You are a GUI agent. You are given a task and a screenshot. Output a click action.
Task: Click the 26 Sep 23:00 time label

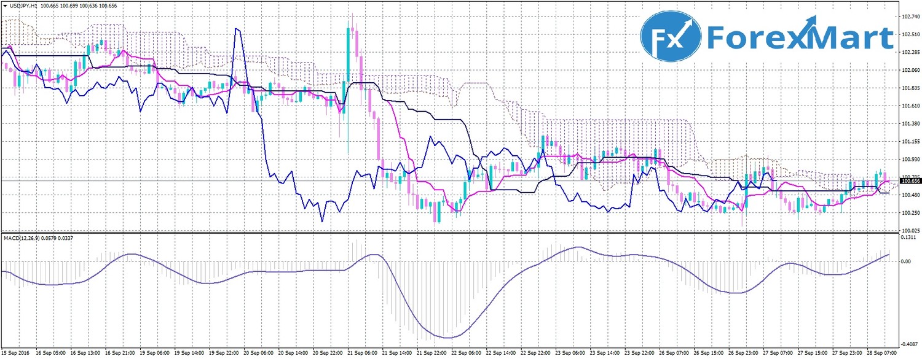pyautogui.click(x=743, y=353)
